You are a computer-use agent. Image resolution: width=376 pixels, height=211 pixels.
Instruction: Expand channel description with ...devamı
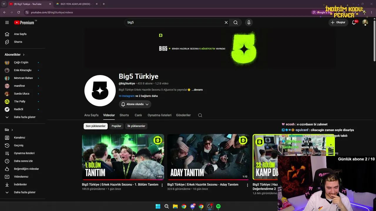pos(197,90)
